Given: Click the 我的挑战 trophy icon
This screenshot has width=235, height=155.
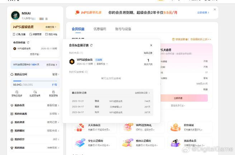Looking at the screenshot, I should pos(12,148).
